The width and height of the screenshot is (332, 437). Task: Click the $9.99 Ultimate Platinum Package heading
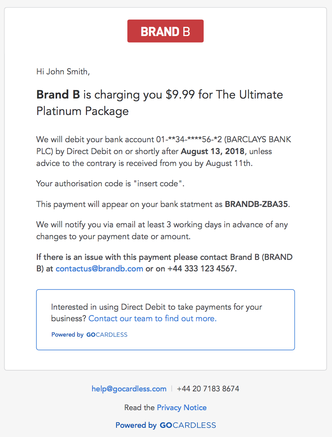pyautogui.click(x=159, y=103)
